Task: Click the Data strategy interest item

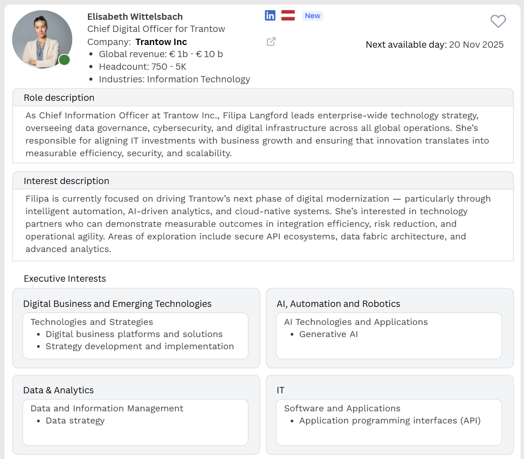Action: [x=75, y=421]
